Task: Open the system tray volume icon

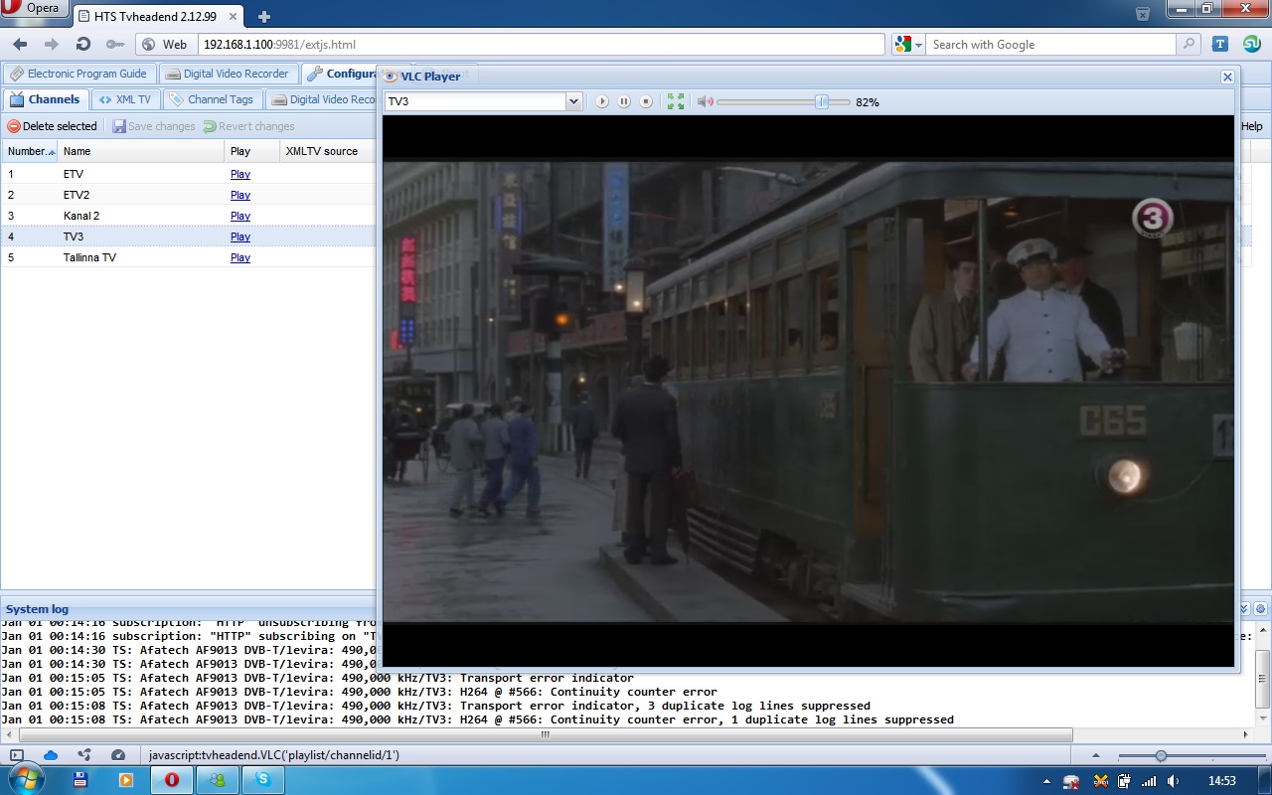Action: 1173,781
